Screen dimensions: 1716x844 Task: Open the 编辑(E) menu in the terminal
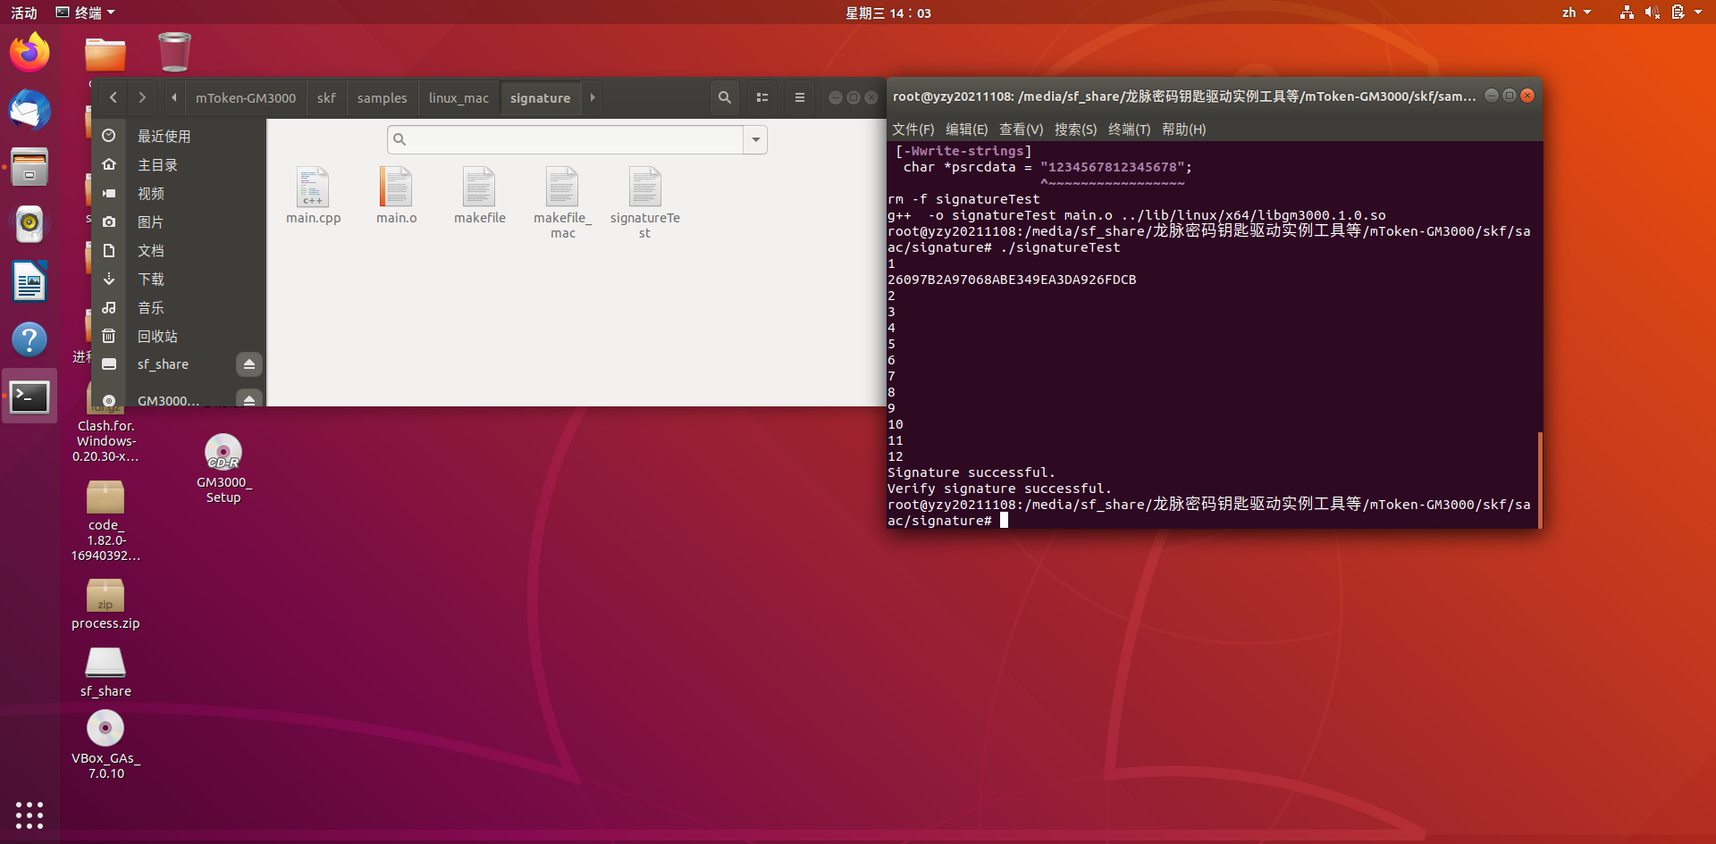966,130
